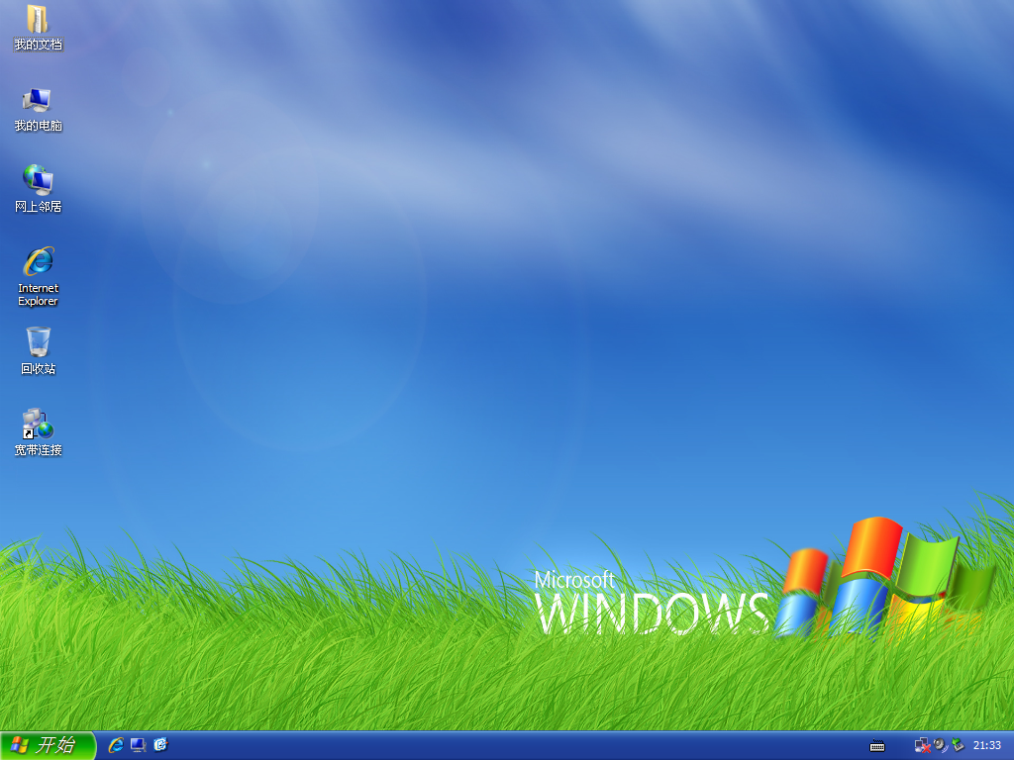Screen dimensions: 1014x760
Task: Click the volume speaker tray icon
Action: click(941, 745)
